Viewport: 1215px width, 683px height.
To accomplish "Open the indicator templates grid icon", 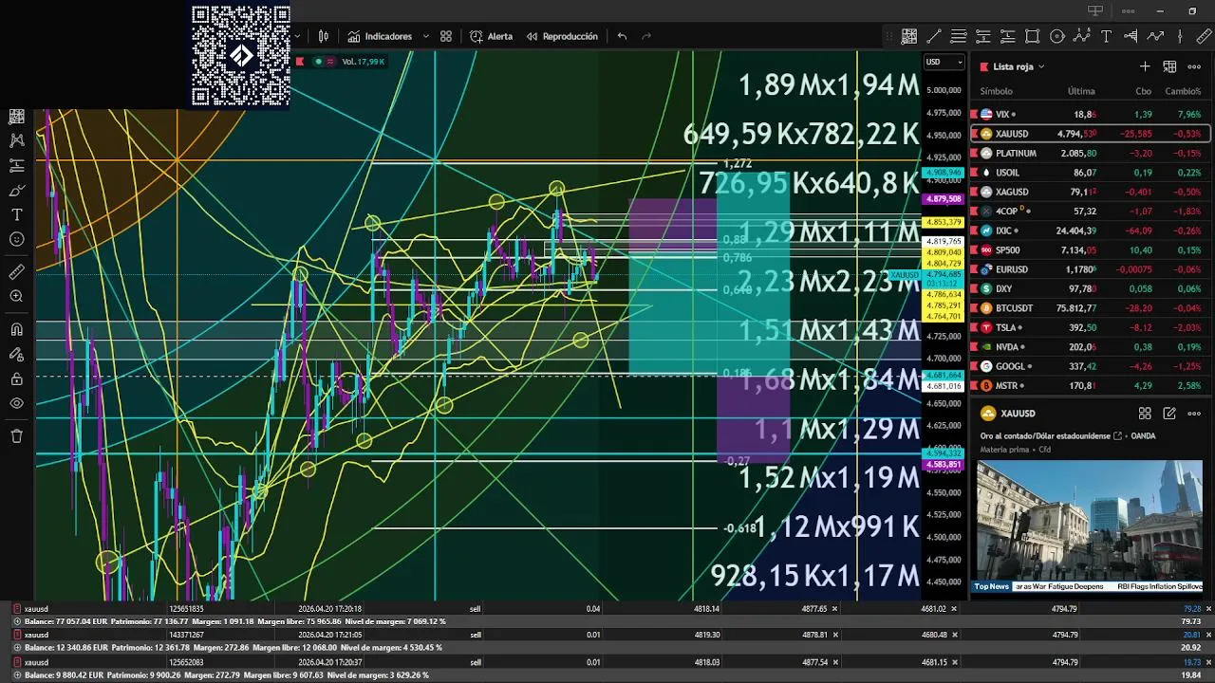I will pyautogui.click(x=446, y=36).
